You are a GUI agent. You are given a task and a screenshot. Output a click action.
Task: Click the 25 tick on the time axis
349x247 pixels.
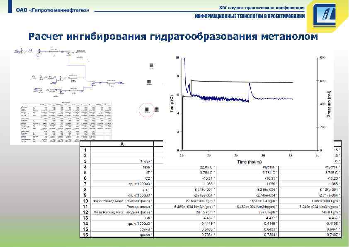[236, 155]
